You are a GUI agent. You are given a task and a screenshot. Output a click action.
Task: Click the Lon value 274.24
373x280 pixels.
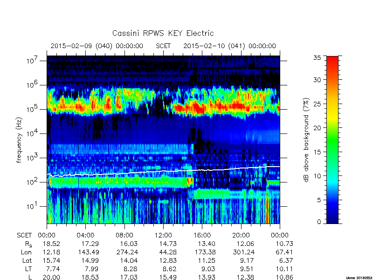[127, 252]
